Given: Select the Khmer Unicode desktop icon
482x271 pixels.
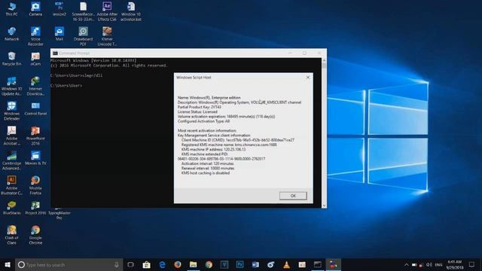Looking at the screenshot, I should coord(107,36).
